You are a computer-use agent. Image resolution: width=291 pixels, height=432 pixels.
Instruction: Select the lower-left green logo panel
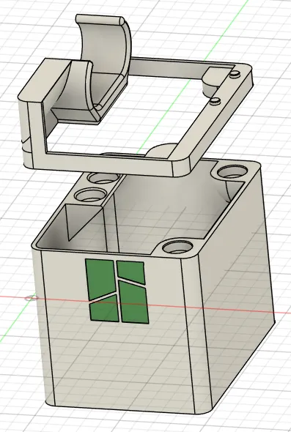pos(104,308)
